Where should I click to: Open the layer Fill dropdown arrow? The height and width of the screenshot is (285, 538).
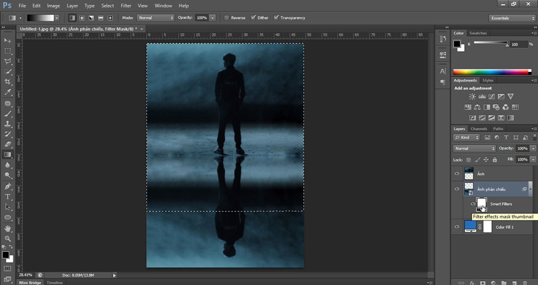pyautogui.click(x=533, y=160)
